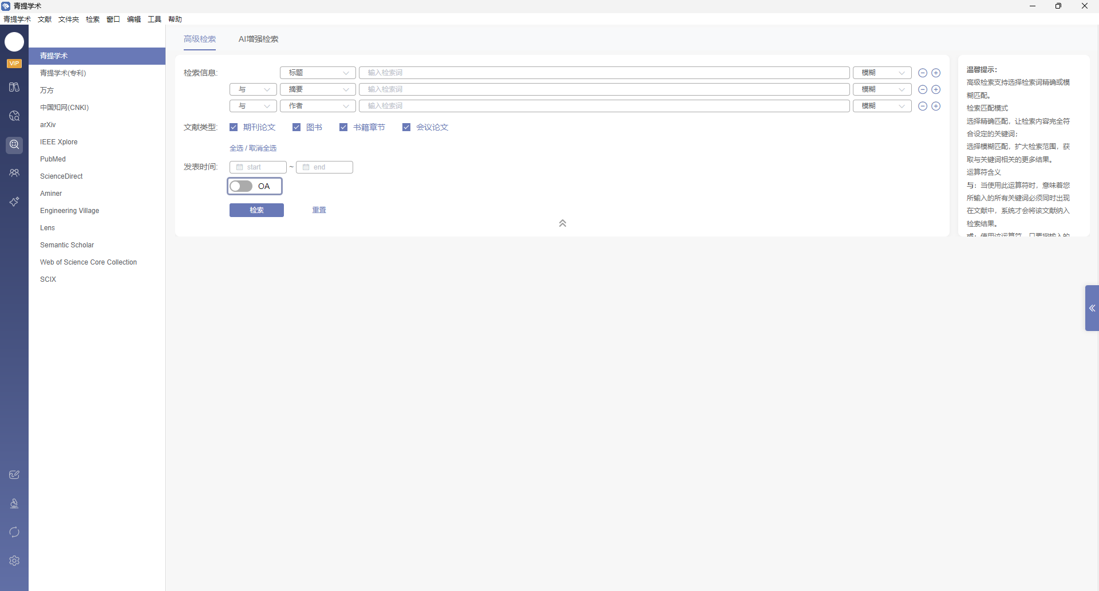Uncheck 书籍章节 checkbox
This screenshot has height=591, width=1099.
343,127
